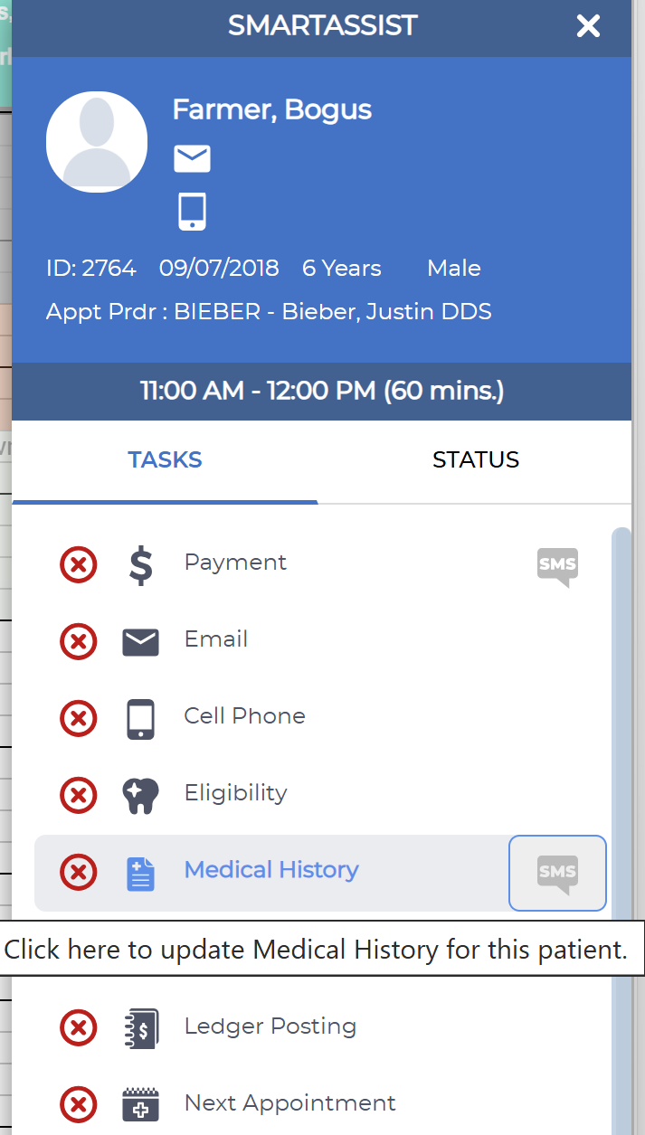Click the mobile phone icon below the envelope
645x1135 pixels.
(191, 210)
